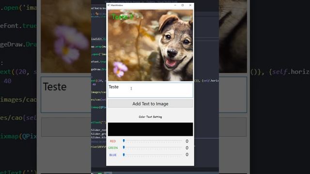Click the blue value 0
Image resolution: width=310 pixels, height=174 pixels.
click(x=187, y=155)
